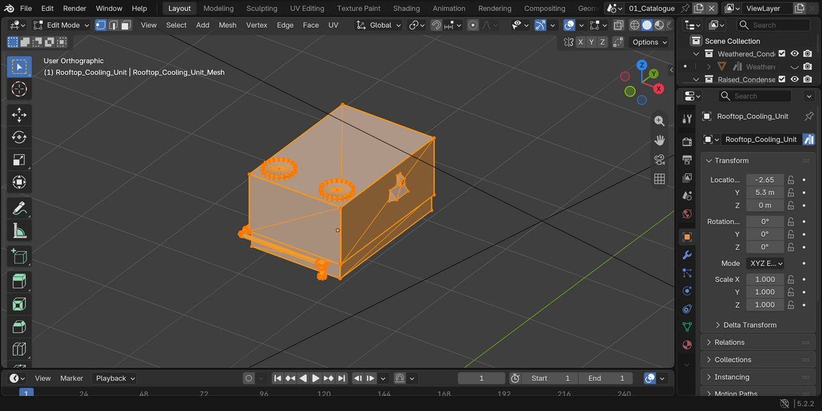Viewport: 822px width, 411px height.
Task: Toggle show overlays button
Action: [569, 25]
